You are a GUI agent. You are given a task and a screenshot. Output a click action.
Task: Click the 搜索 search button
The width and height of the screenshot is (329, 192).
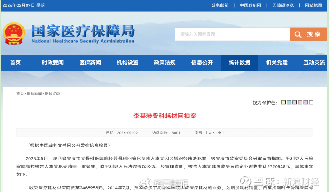pyautogui.click(x=308, y=34)
